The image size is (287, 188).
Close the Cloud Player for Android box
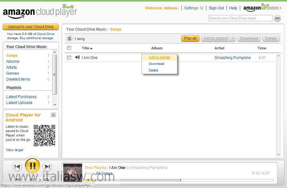(x=53, y=115)
